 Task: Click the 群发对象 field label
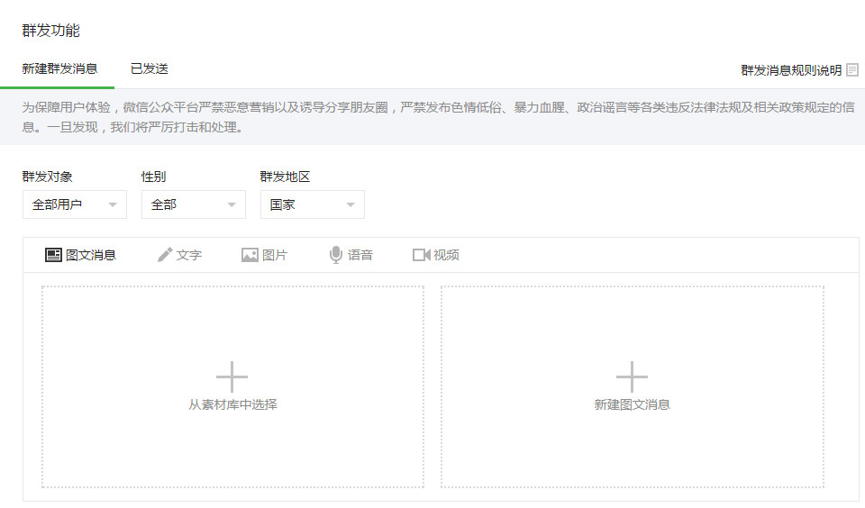[48, 177]
